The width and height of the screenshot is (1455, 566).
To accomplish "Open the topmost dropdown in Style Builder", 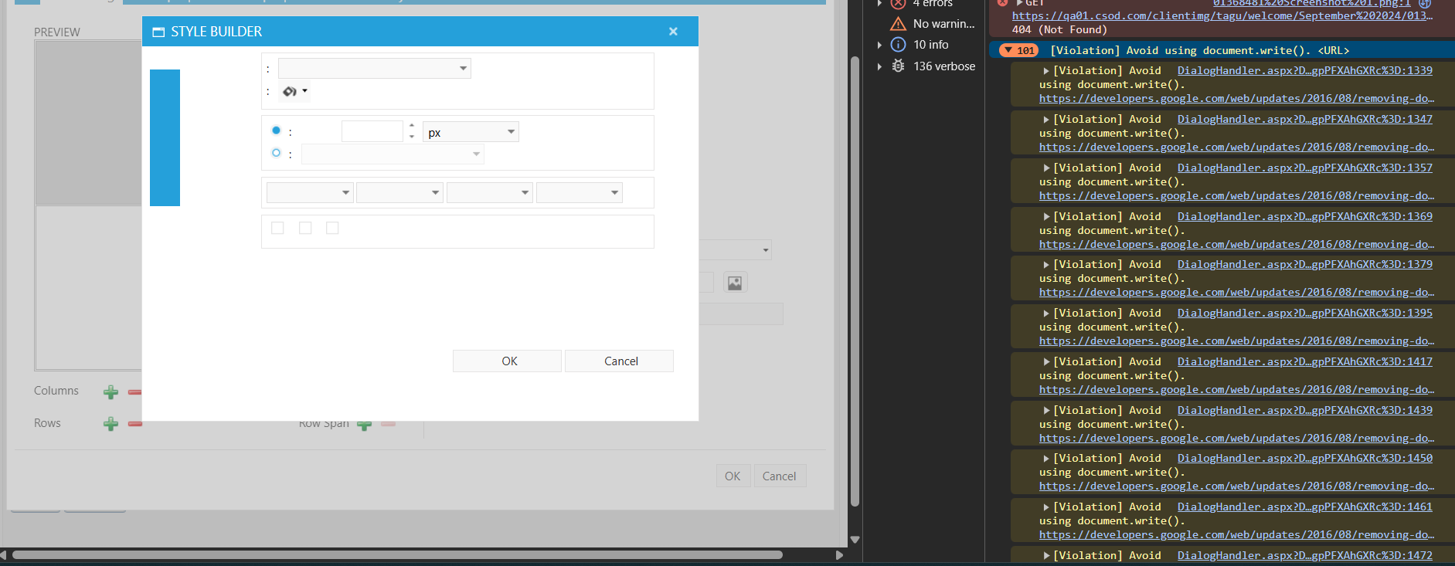I will (374, 69).
